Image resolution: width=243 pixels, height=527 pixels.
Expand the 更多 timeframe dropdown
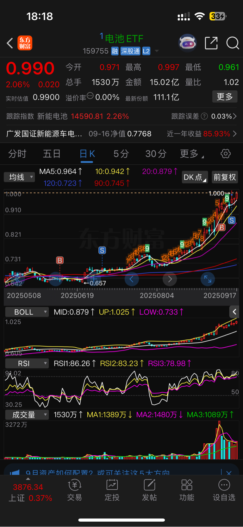click(192, 154)
